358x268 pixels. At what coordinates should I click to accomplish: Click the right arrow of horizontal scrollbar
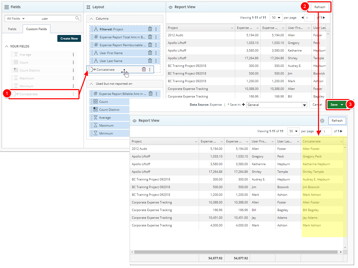click(341, 252)
